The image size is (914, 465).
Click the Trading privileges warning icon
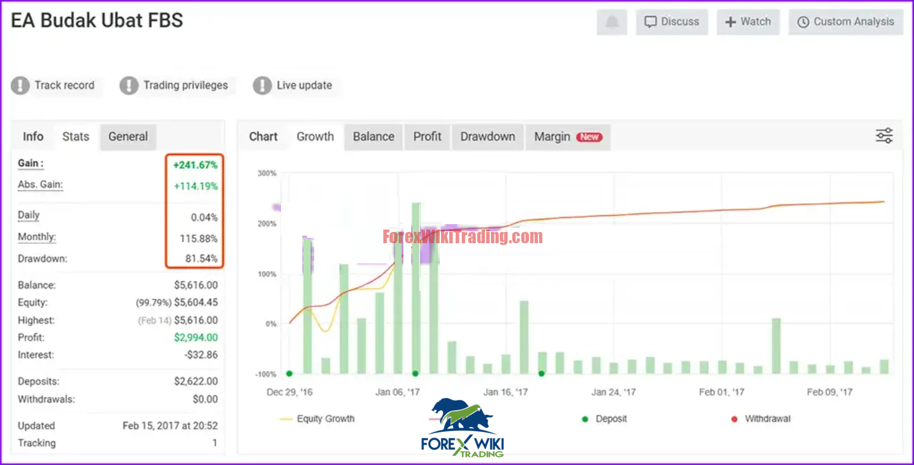129,86
